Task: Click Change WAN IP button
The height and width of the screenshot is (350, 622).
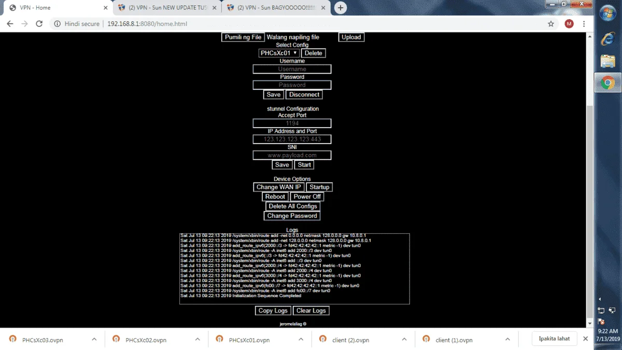Action: [278, 187]
